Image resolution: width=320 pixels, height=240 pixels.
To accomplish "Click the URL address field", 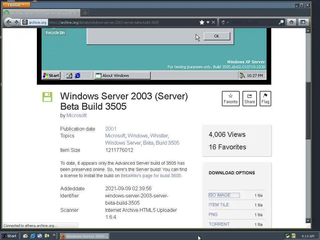I will pos(122,22).
